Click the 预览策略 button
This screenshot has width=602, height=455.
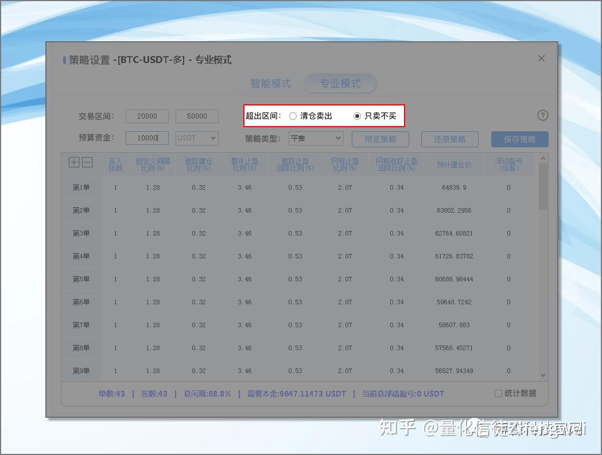coord(380,139)
